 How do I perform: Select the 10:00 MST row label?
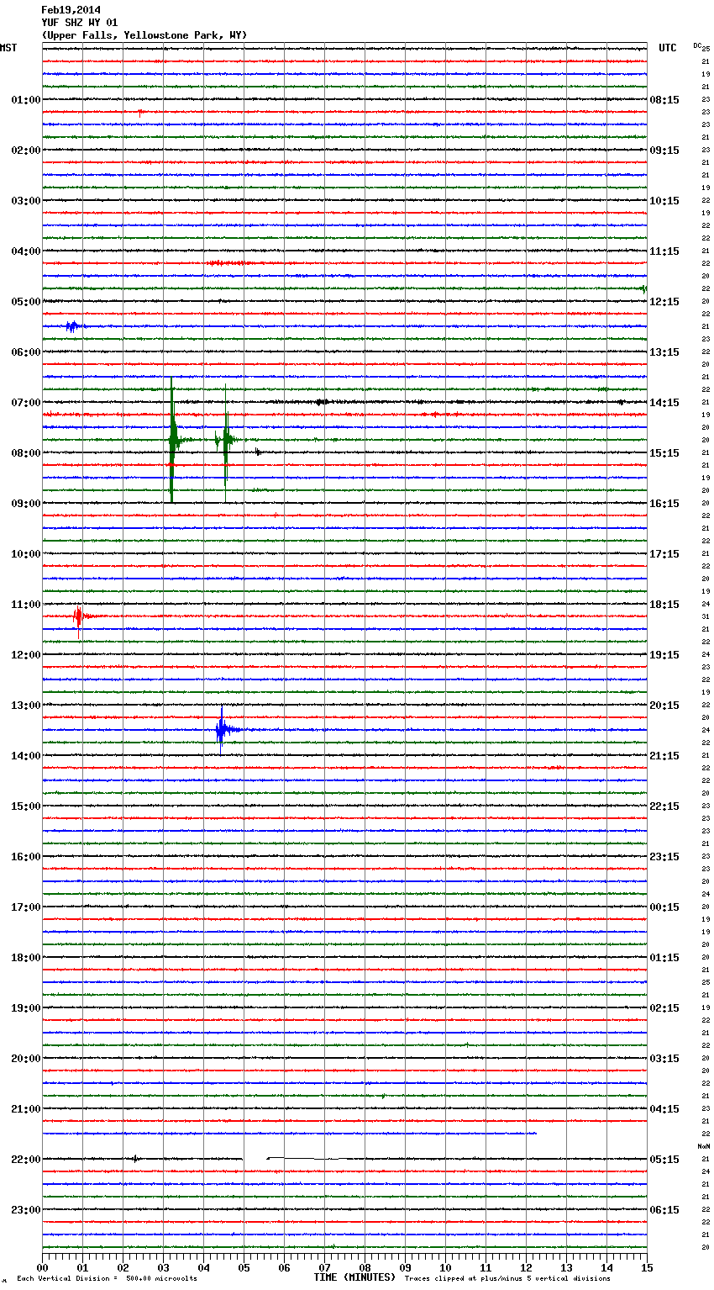(25, 554)
